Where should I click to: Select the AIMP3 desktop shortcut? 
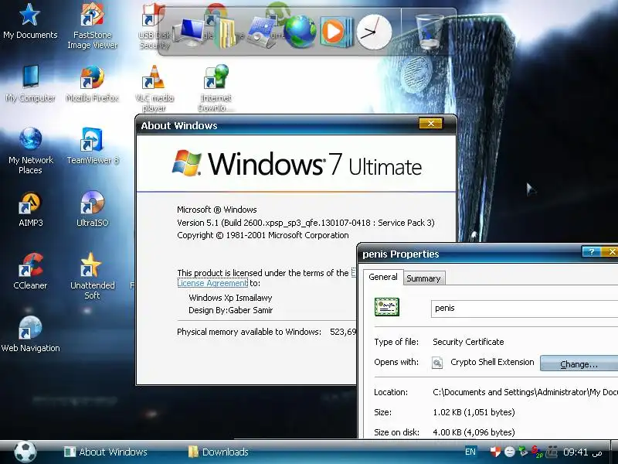(30, 209)
